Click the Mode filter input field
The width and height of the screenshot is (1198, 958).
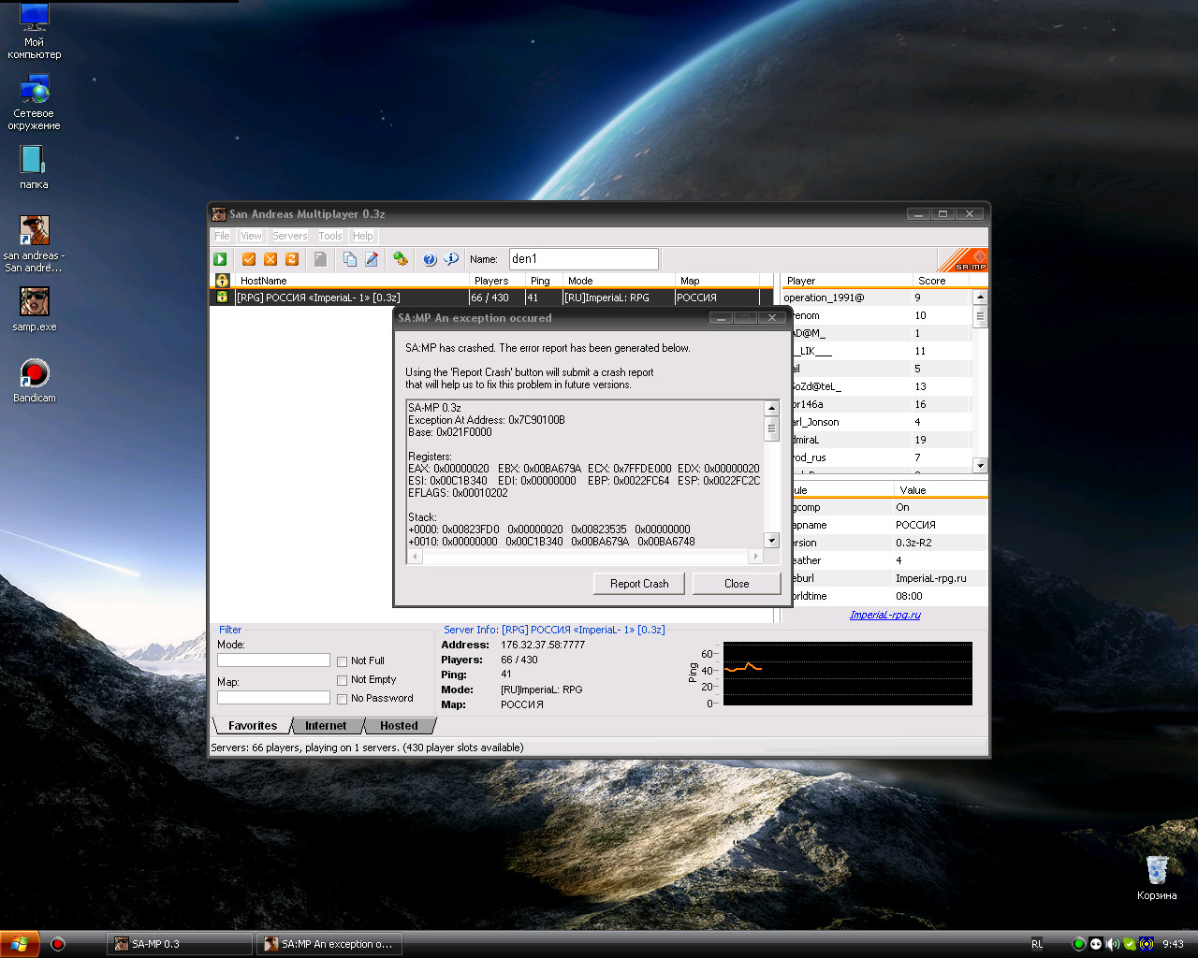273,660
